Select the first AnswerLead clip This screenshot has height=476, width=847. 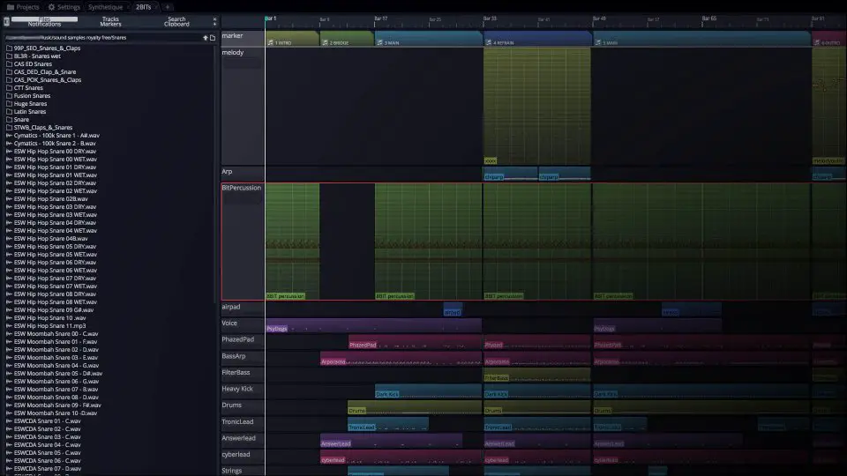(391, 441)
